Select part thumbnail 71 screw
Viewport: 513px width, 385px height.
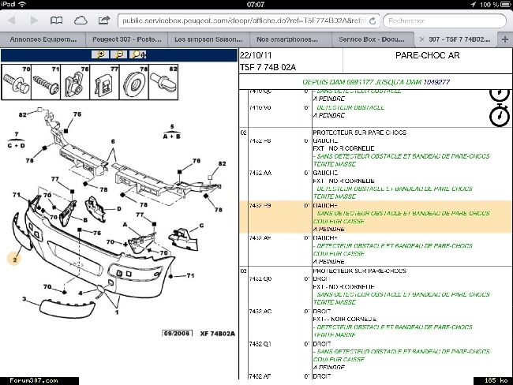point(46,82)
